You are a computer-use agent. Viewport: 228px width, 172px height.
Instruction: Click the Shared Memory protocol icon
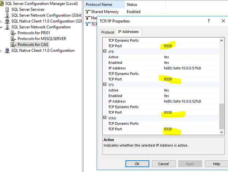[88, 12]
